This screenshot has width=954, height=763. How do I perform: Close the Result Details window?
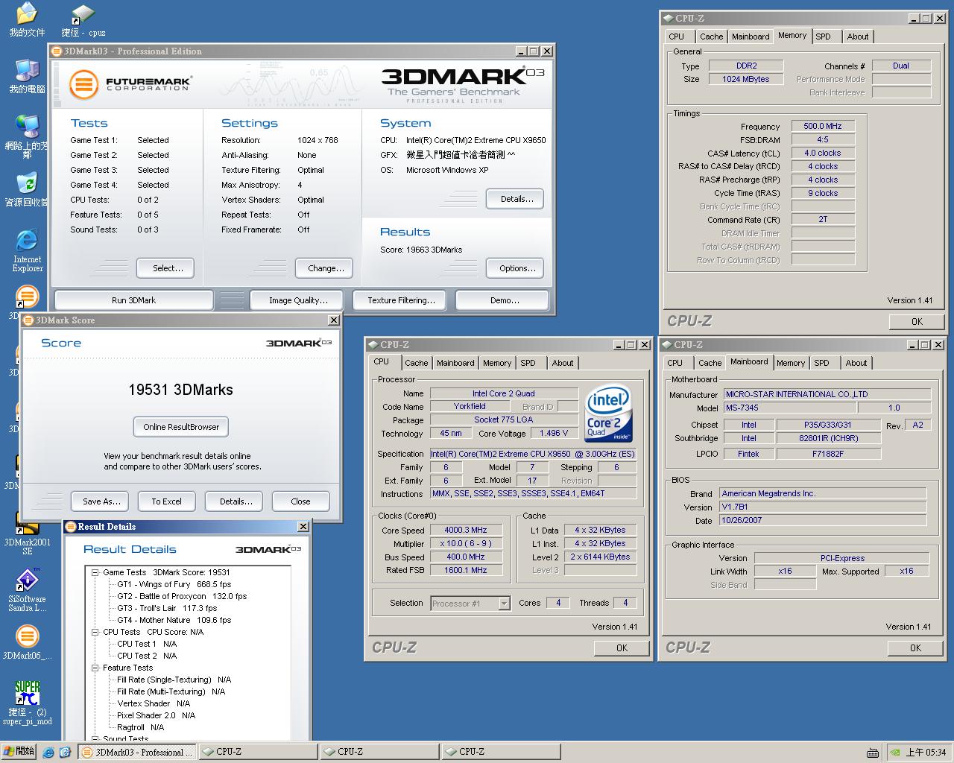tap(303, 527)
